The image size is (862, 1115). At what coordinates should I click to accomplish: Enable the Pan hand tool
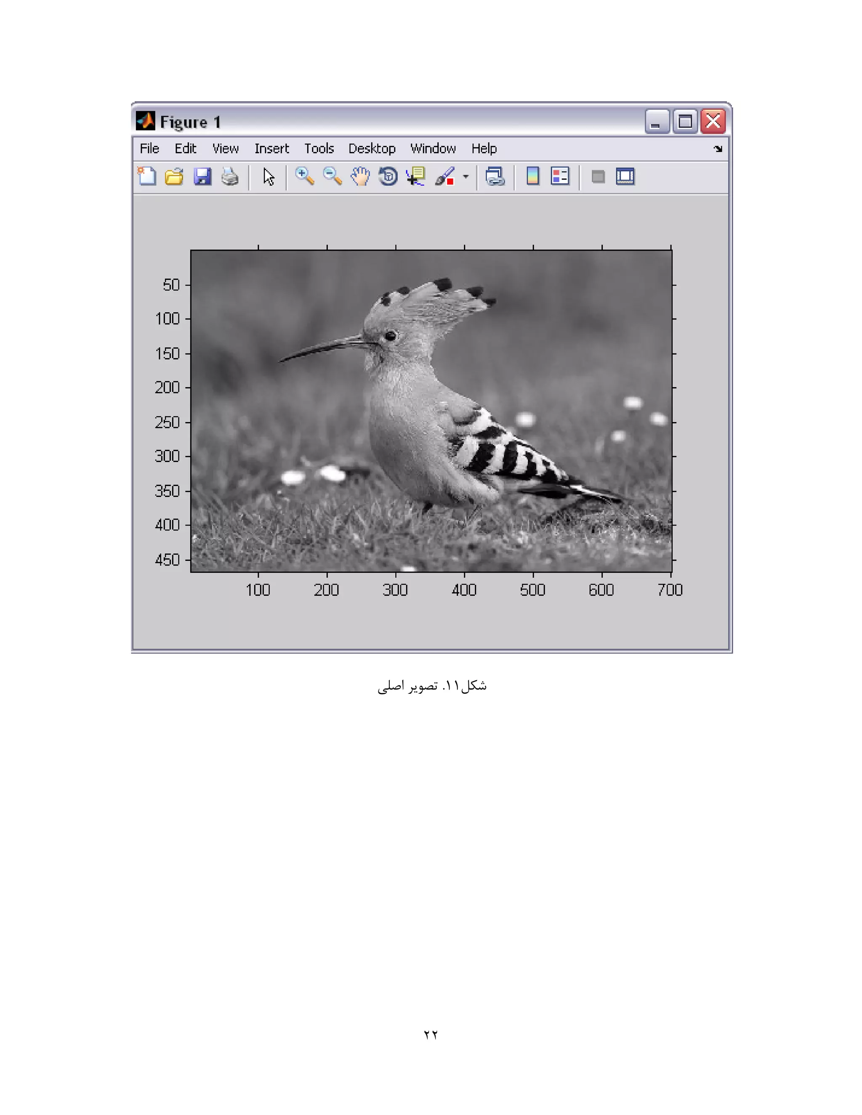click(x=361, y=177)
